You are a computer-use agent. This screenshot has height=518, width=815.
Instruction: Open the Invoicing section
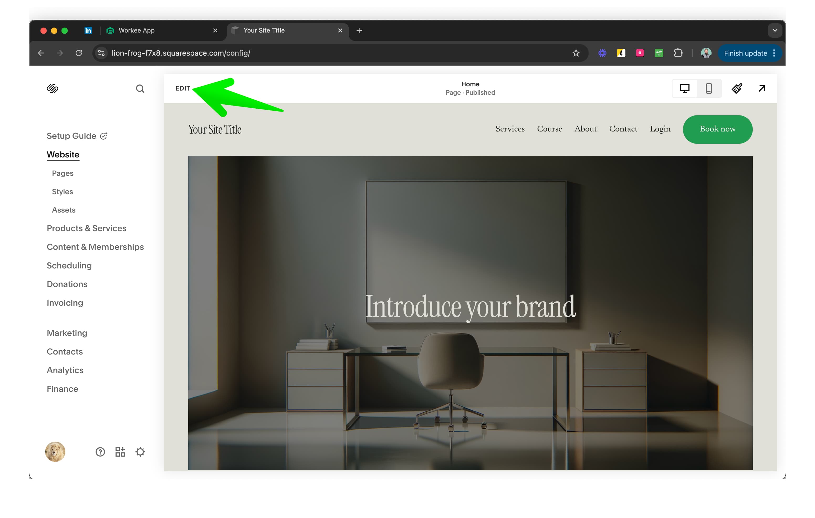[x=65, y=303]
